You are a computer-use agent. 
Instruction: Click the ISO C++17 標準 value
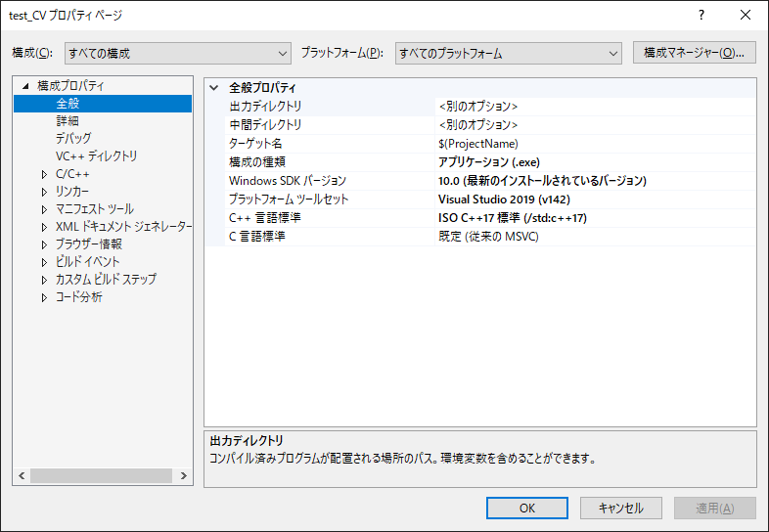click(x=513, y=218)
